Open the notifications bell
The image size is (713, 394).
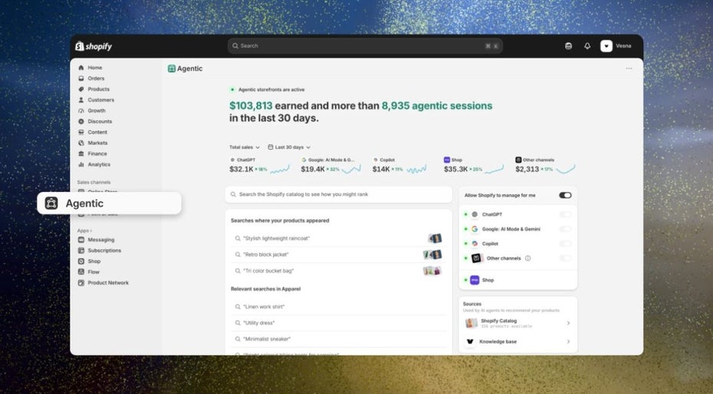click(587, 46)
